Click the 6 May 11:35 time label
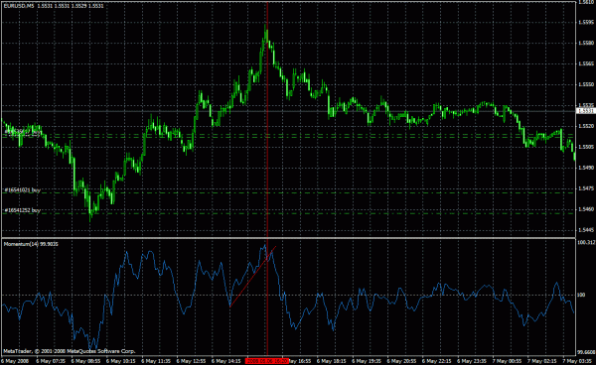The image size is (596, 365). click(156, 361)
